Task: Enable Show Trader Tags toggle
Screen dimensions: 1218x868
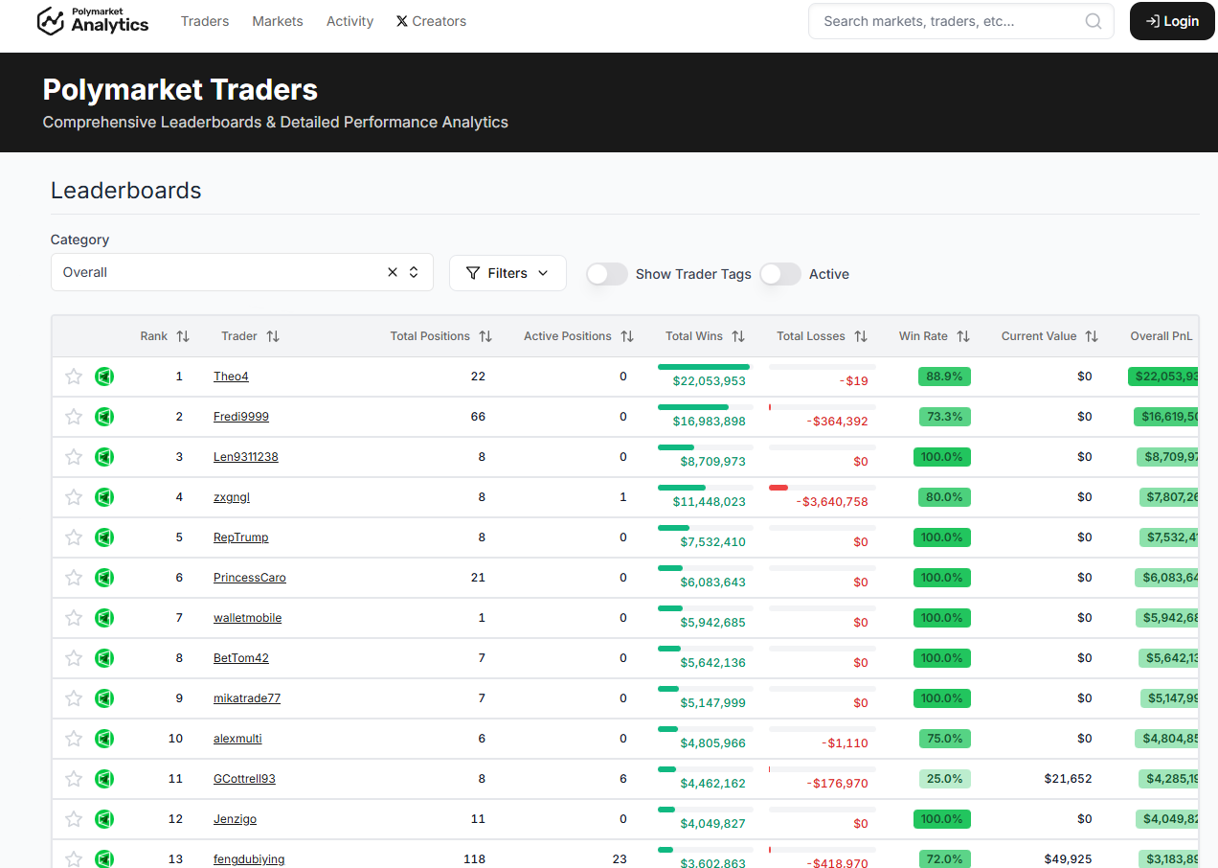Action: pyautogui.click(x=607, y=274)
